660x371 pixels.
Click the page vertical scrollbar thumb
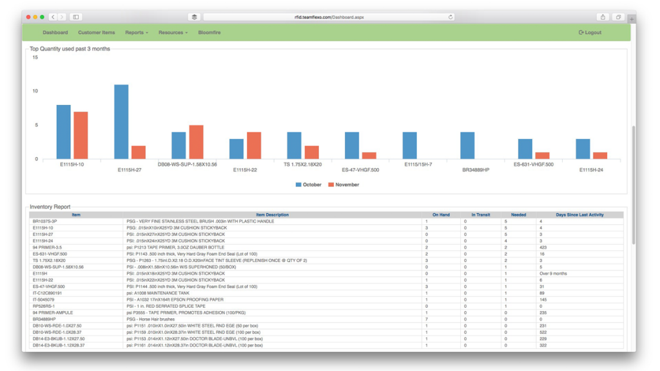(x=634, y=185)
